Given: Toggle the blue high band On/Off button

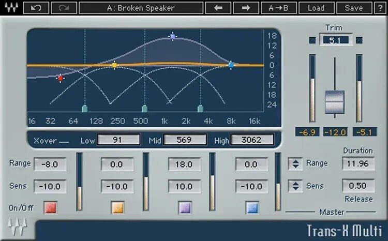Looking at the screenshot, I should [x=252, y=207].
